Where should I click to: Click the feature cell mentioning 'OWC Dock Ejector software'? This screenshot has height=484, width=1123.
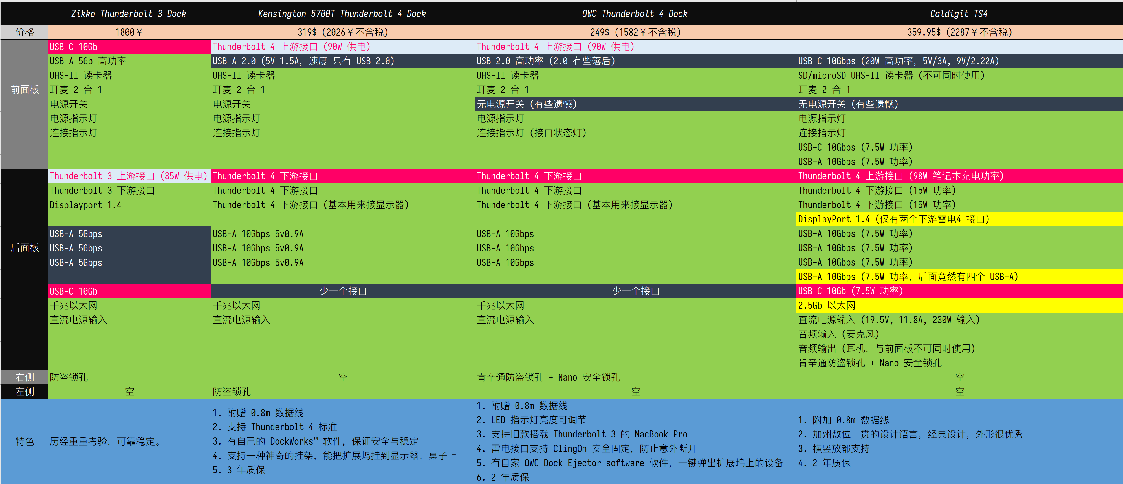tap(635, 441)
